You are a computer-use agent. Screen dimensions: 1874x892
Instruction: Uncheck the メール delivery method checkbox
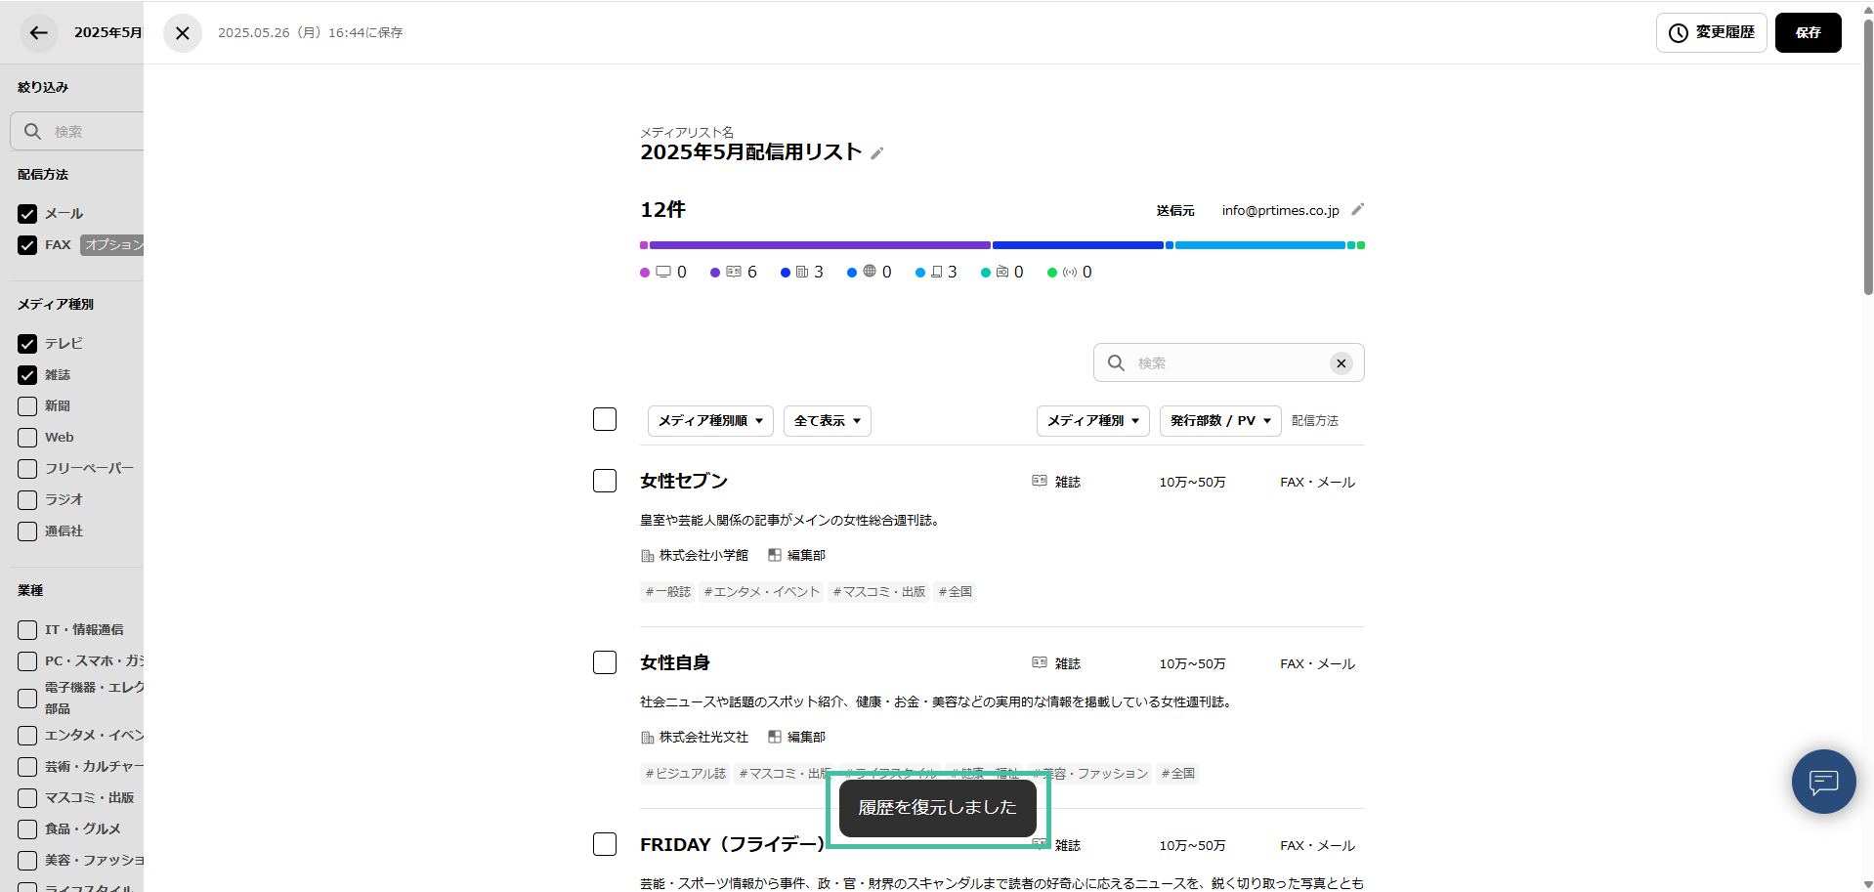(27, 214)
